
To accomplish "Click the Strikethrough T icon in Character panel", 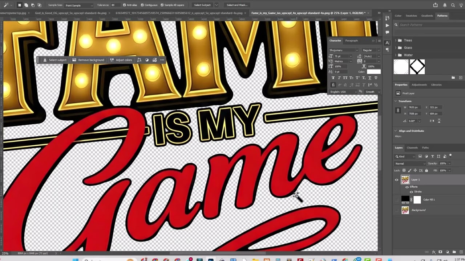I will [x=376, y=78].
